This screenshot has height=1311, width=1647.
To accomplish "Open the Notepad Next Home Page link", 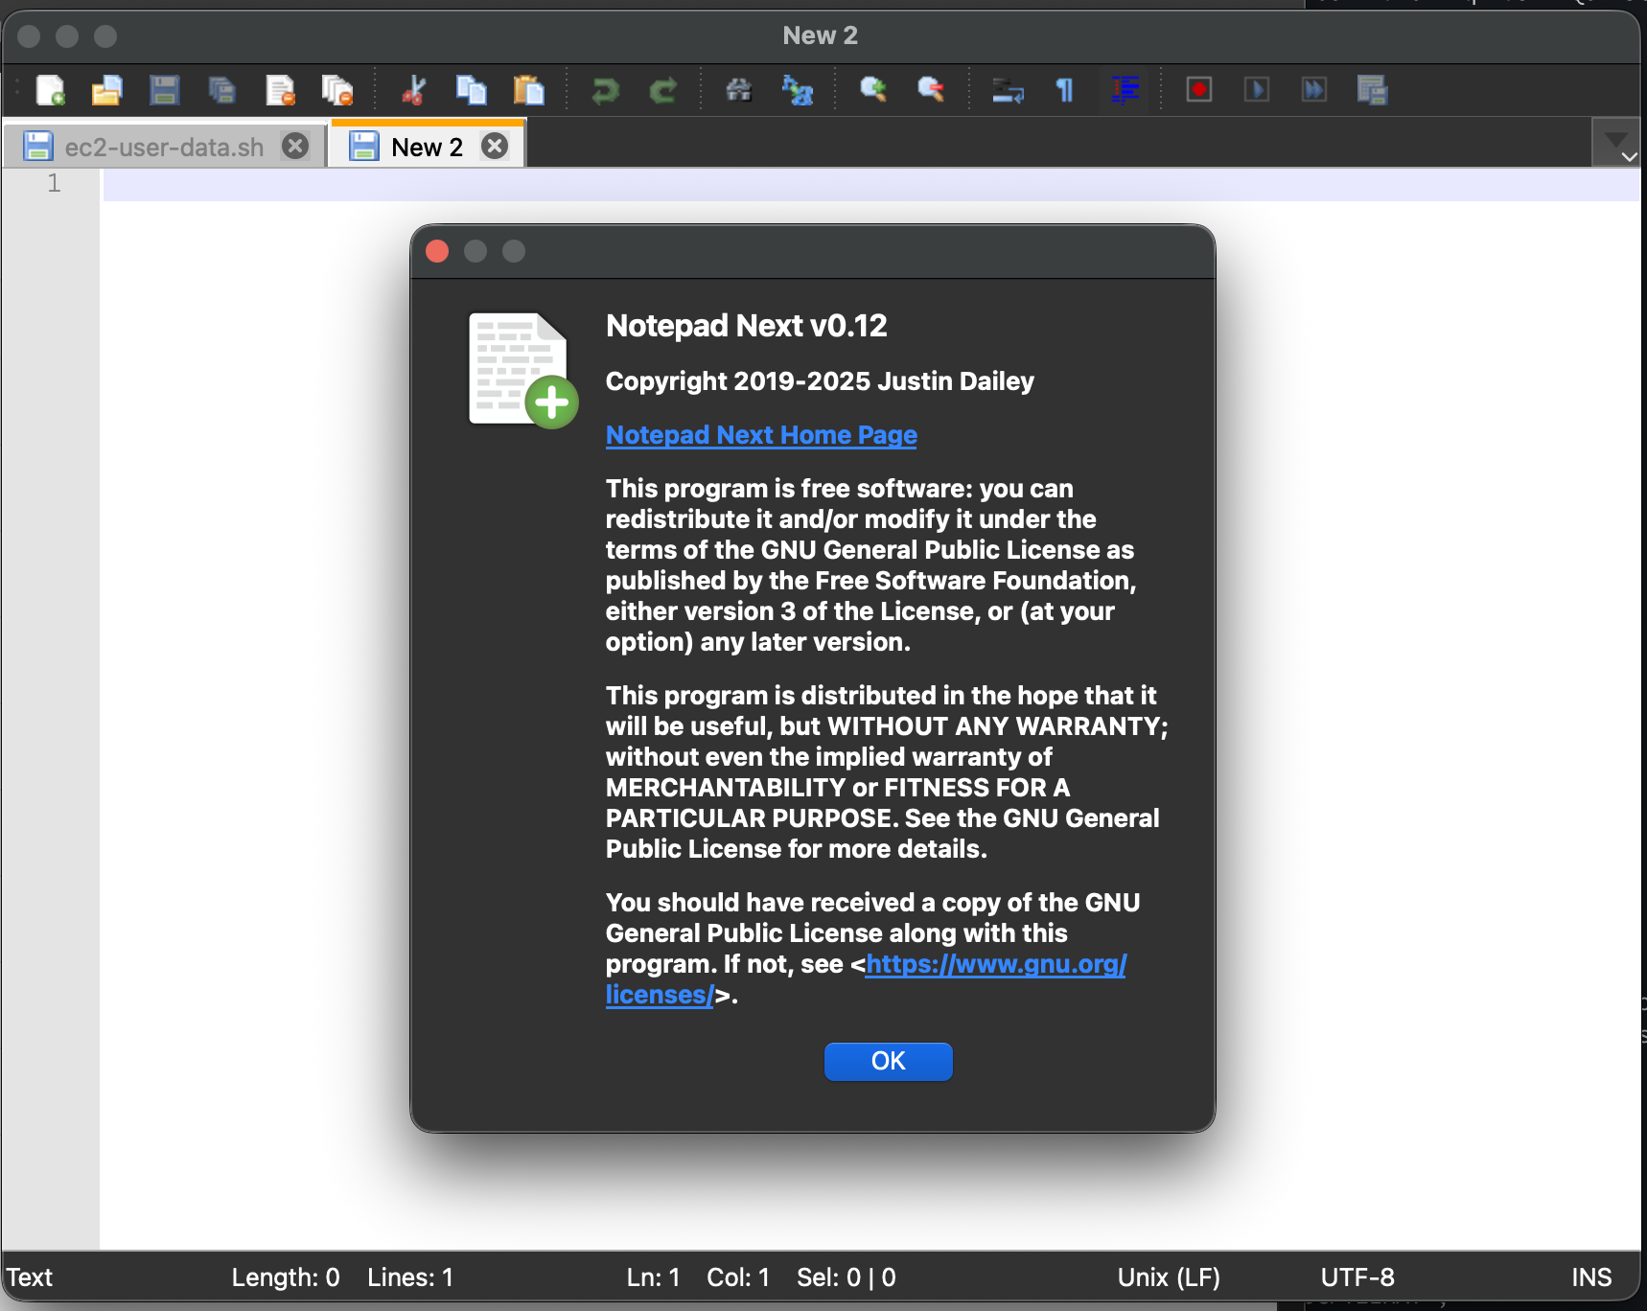I will click(761, 435).
